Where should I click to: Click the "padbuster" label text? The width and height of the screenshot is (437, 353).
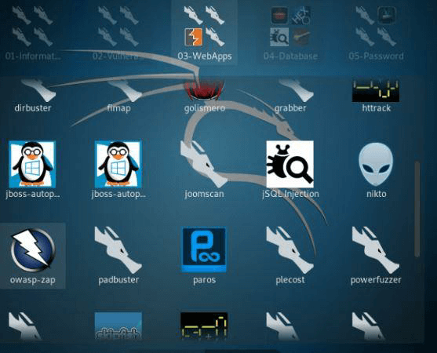pyautogui.click(x=118, y=280)
